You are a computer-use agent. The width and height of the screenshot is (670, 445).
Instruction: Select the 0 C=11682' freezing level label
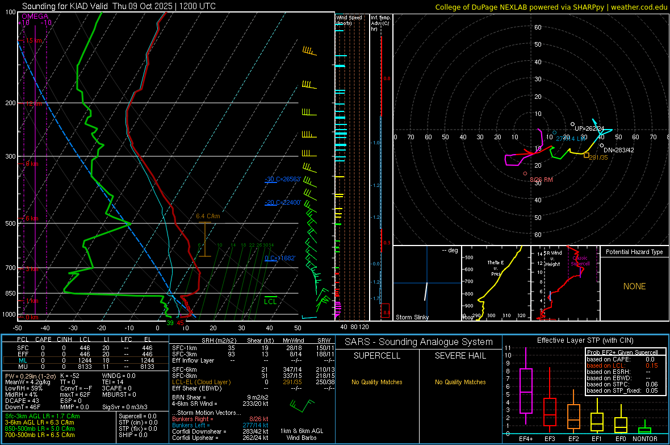click(280, 258)
